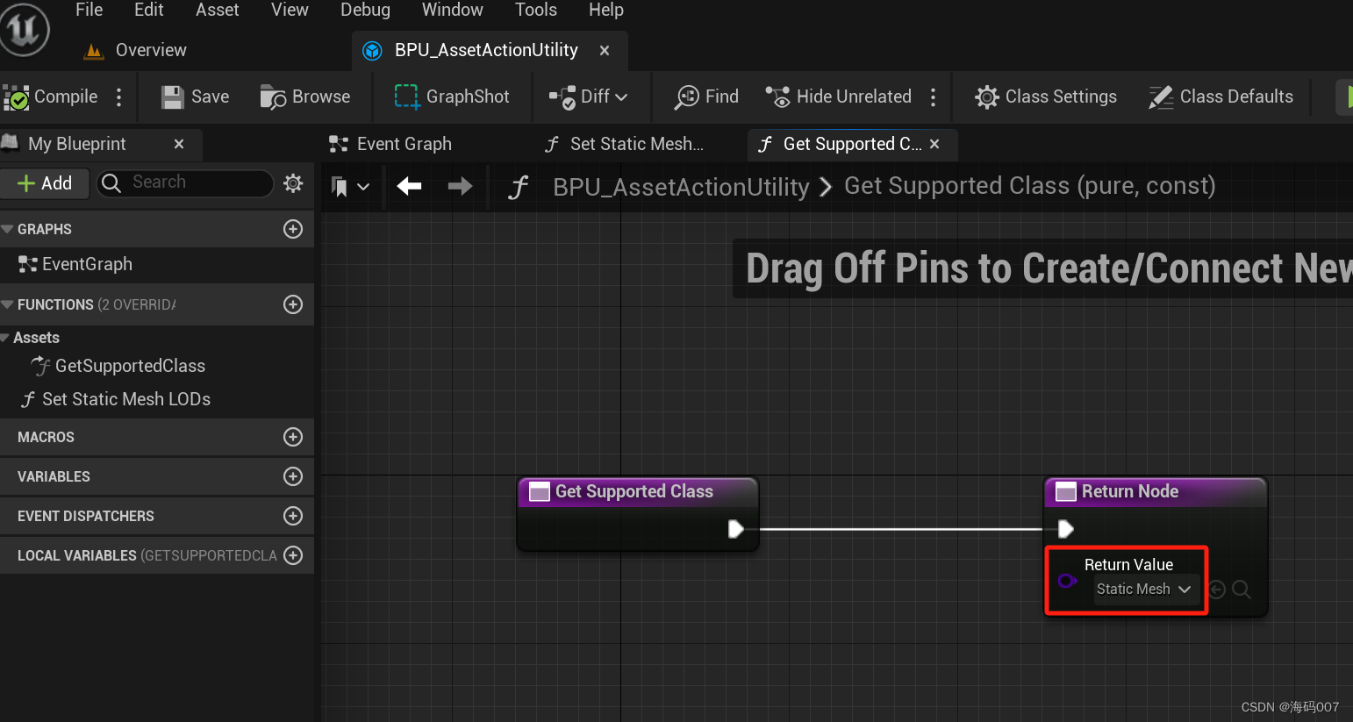This screenshot has height=722, width=1353.
Task: Add a new local variable
Action: point(293,555)
